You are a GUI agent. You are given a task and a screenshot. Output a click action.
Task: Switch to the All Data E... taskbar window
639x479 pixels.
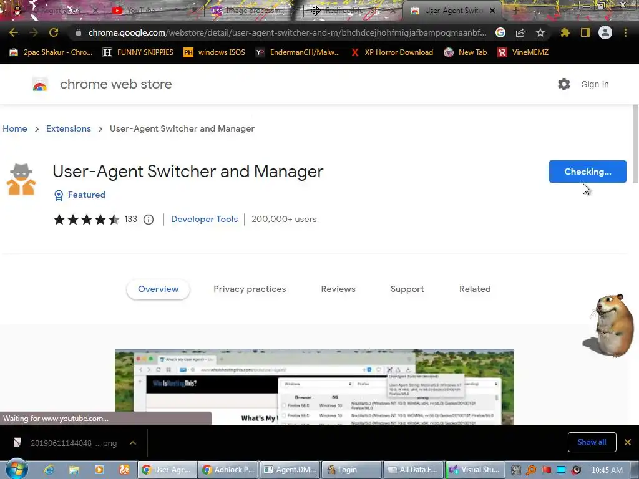pos(413,470)
